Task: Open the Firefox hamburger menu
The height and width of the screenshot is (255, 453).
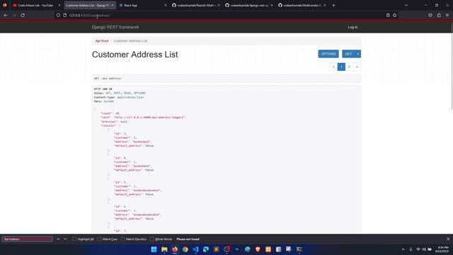Action: pyautogui.click(x=447, y=16)
